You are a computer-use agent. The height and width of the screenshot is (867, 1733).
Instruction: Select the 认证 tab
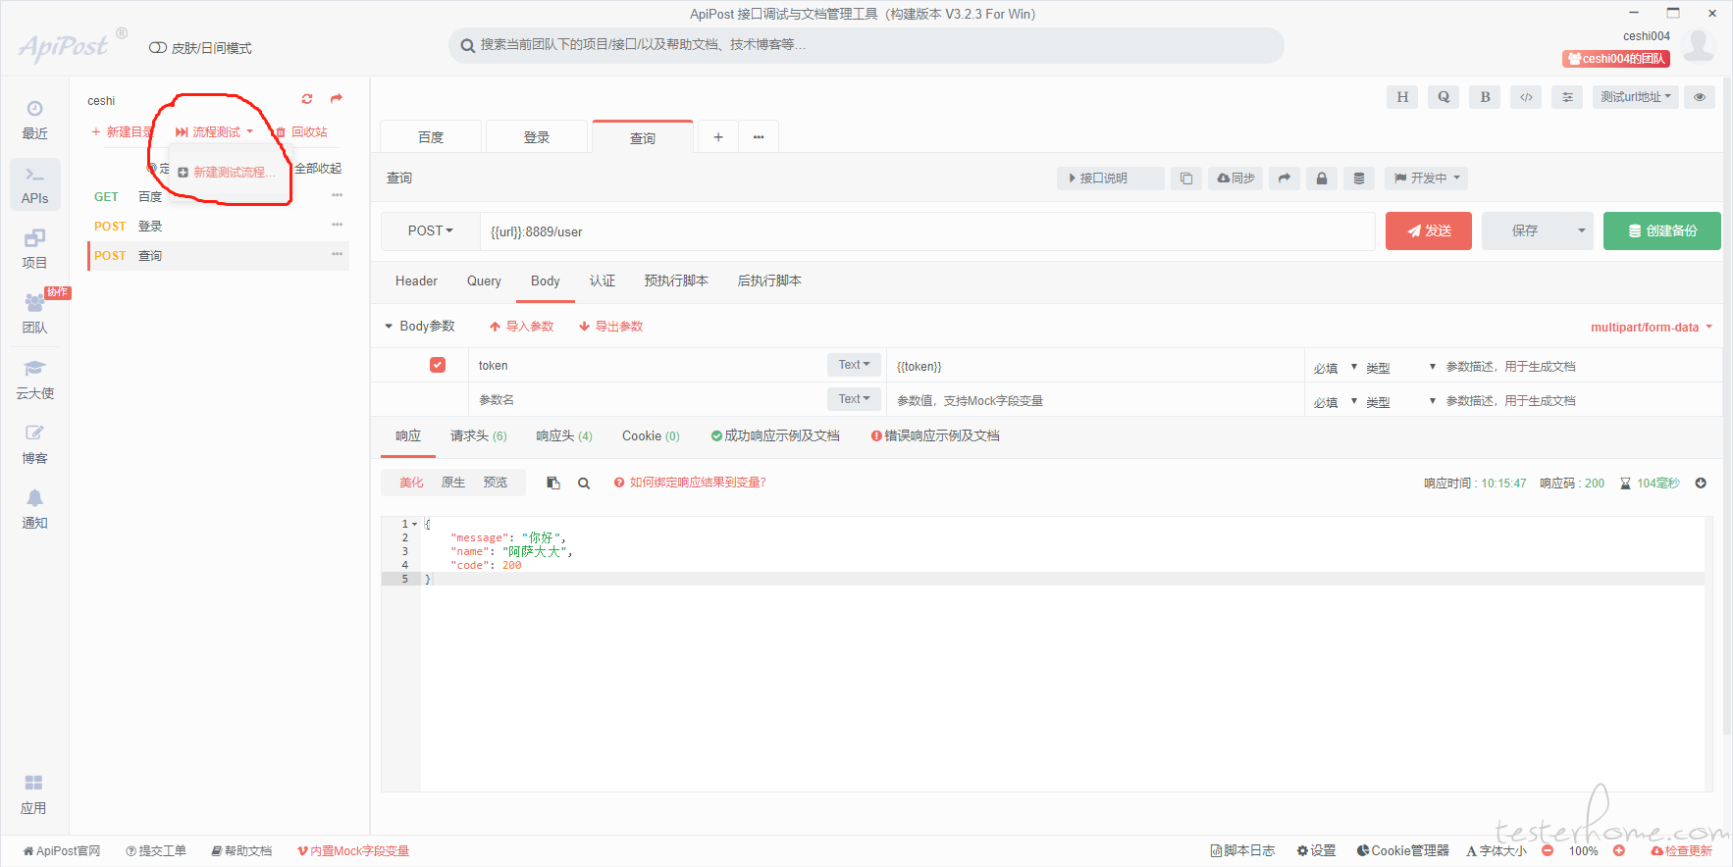pos(603,281)
